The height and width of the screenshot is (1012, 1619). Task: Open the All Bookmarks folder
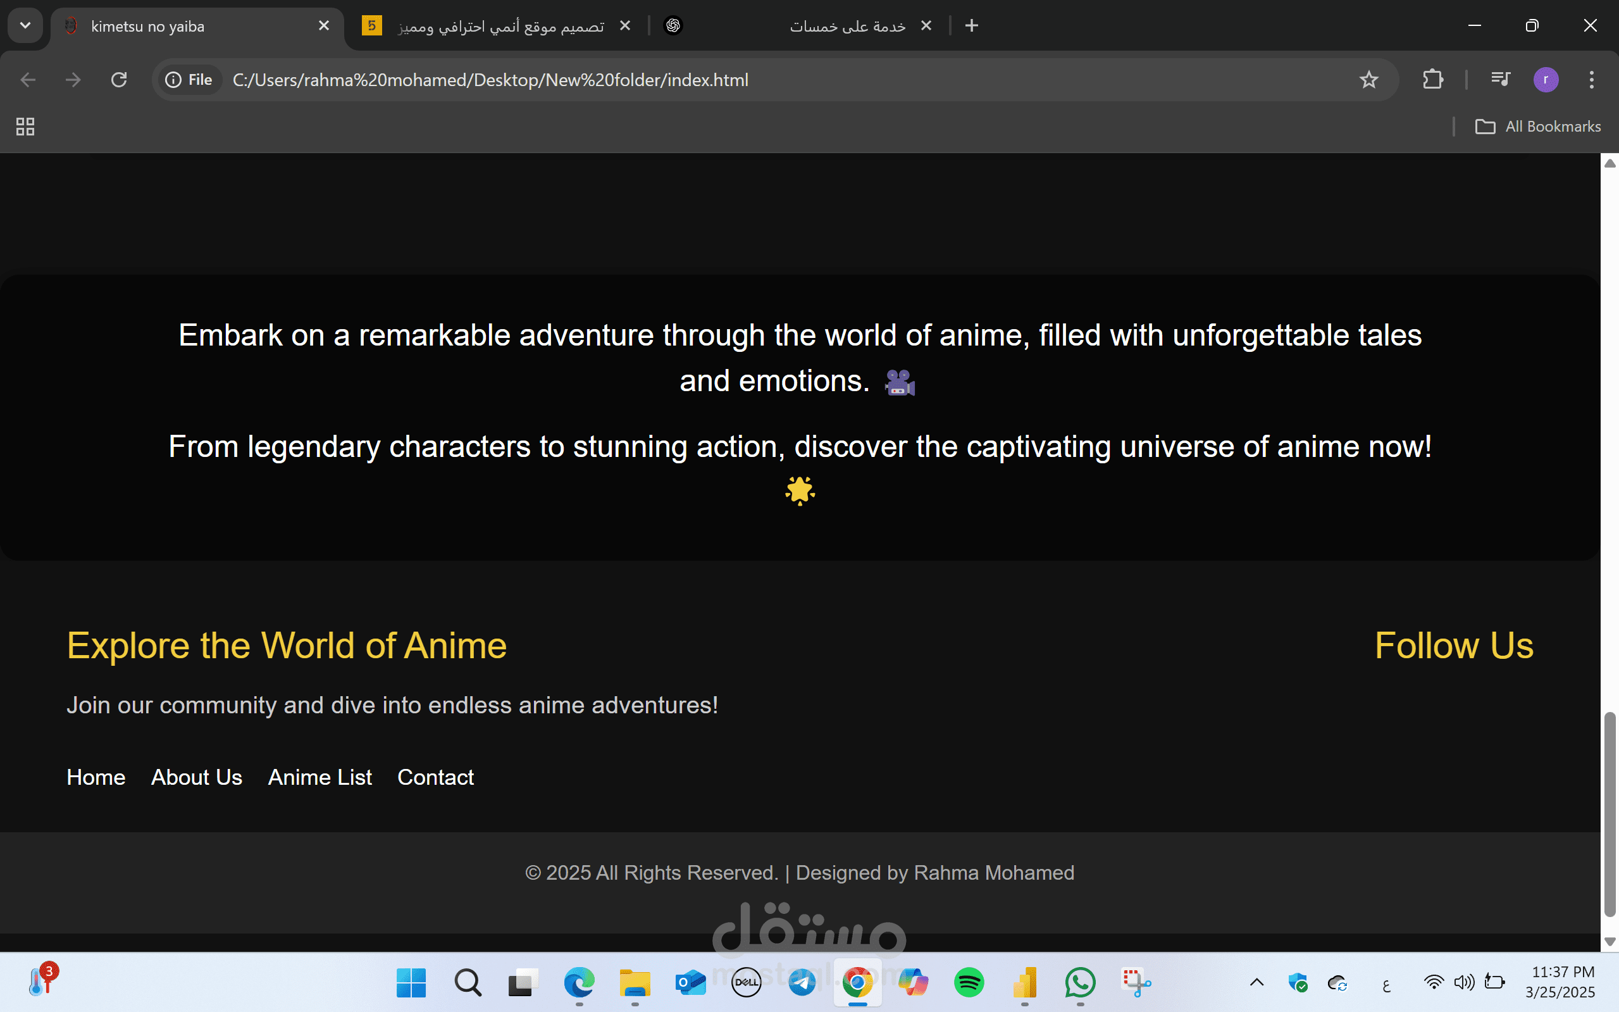pyautogui.click(x=1537, y=127)
